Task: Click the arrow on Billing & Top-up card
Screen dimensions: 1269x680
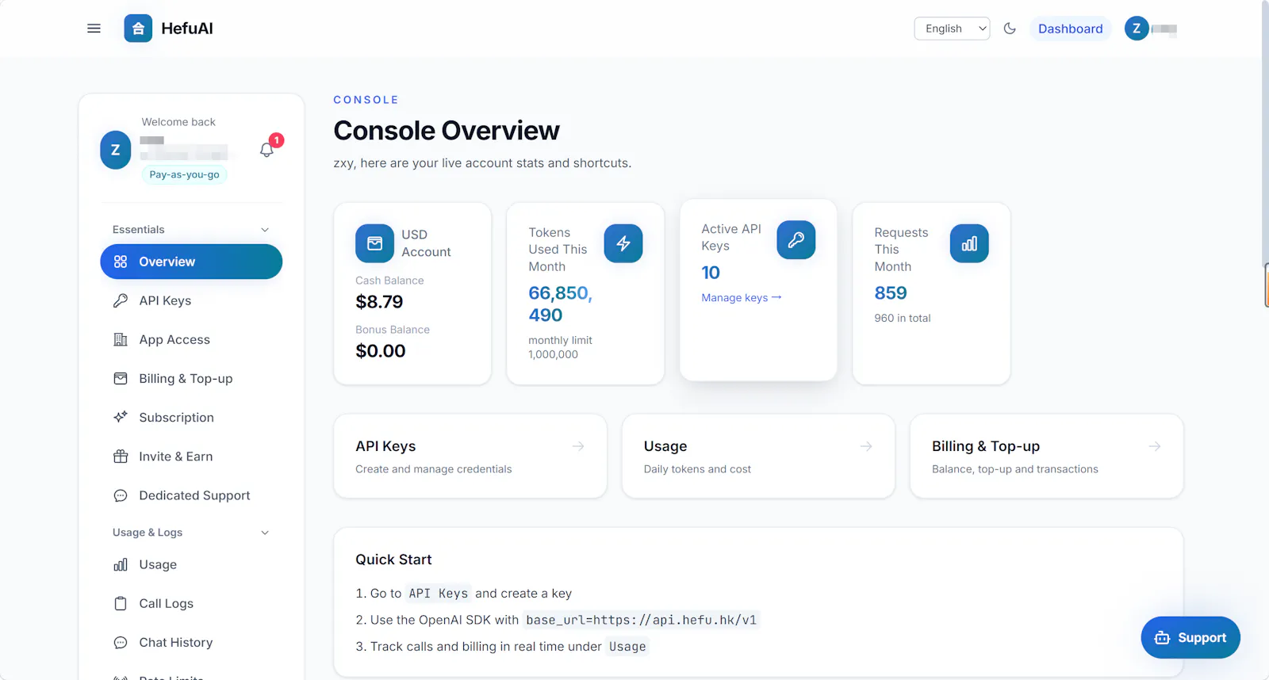Action: point(1155,446)
